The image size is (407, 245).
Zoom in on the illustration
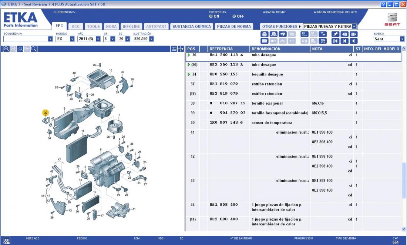(7, 49)
